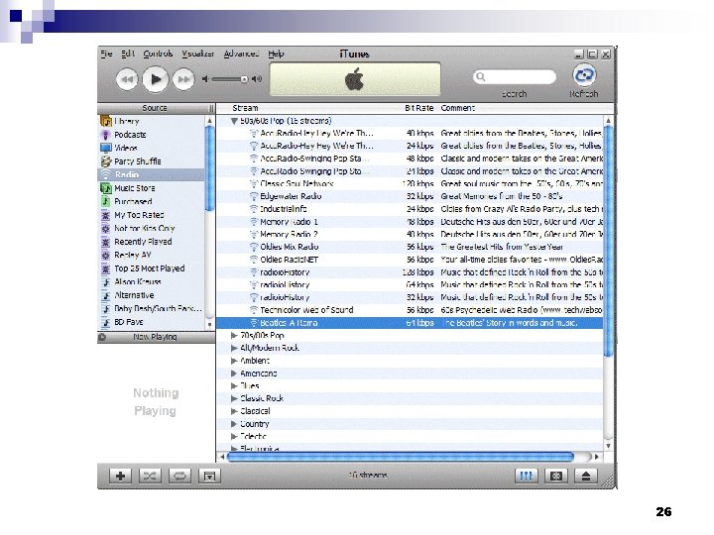This screenshot has height=535, width=714.
Task: Expand the Alt/Modern Rock category
Action: 234,348
